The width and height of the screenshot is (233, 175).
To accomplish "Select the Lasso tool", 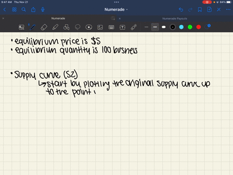I will click(78, 27).
